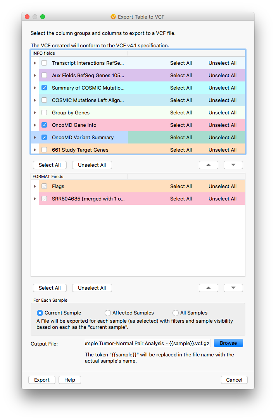The height and width of the screenshot is (420, 276).
Task: Click the FORMAT Fields column header
Action: tap(79, 176)
